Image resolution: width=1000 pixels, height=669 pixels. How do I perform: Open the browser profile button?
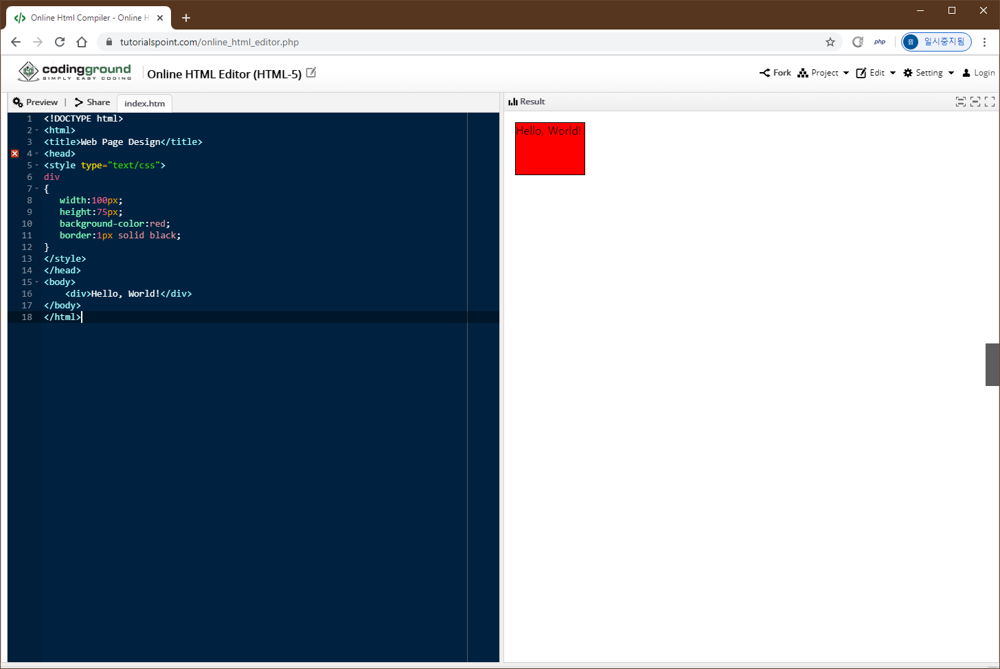937,42
